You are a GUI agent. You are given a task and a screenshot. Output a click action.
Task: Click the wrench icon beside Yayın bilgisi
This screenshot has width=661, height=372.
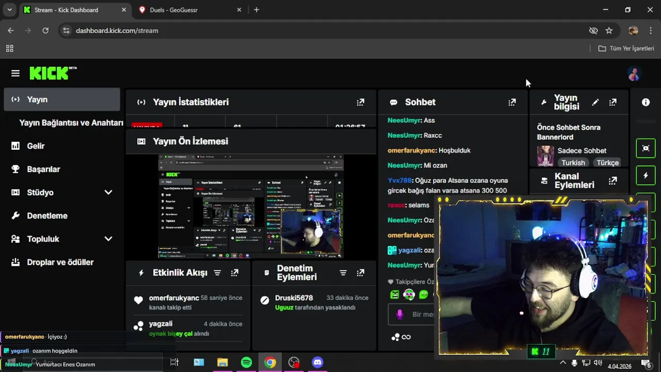pos(544,102)
